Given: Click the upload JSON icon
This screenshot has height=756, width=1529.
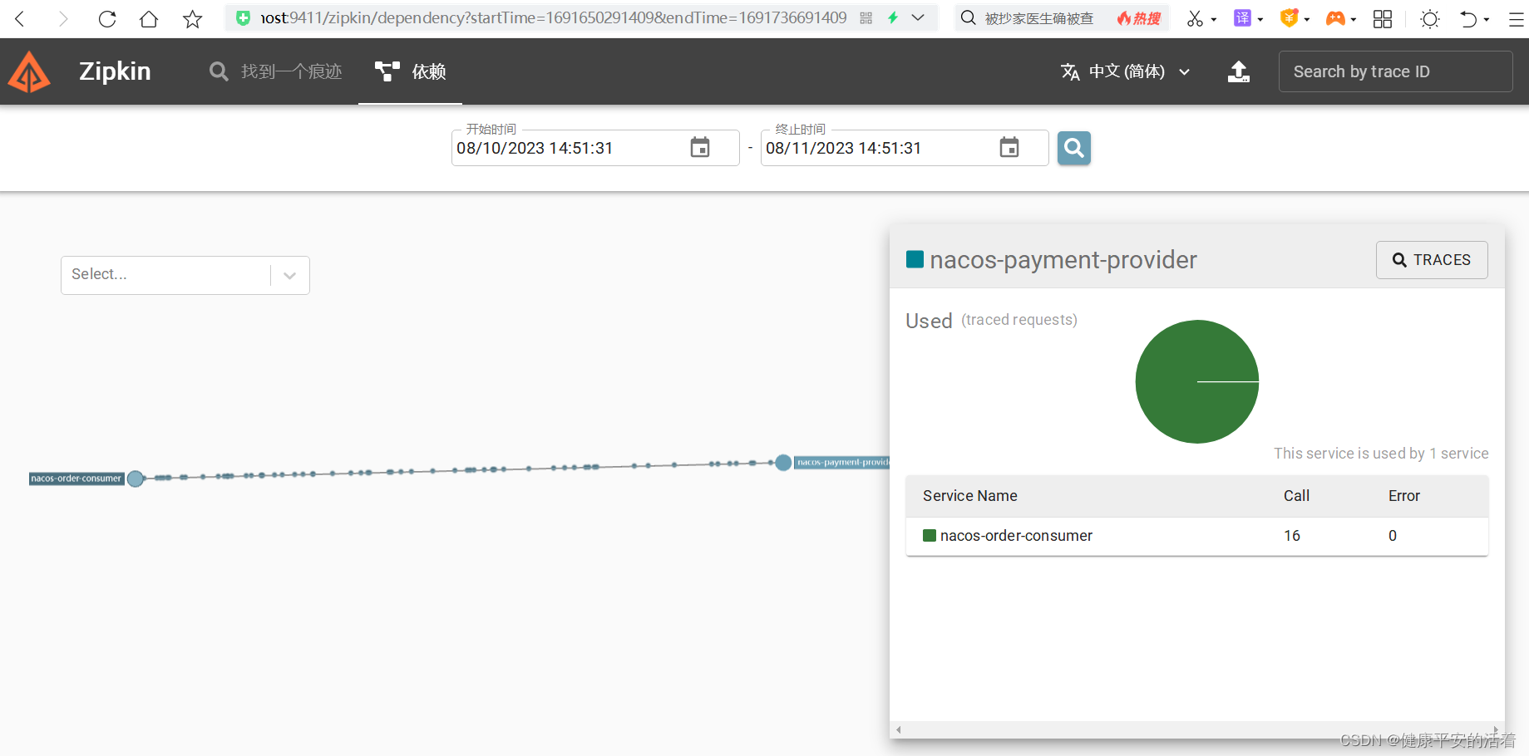Looking at the screenshot, I should pyautogui.click(x=1239, y=71).
